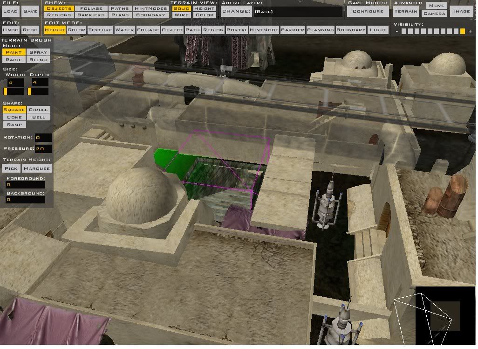The width and height of the screenshot is (478, 349).
Task: Toggle Boundary visibility in Show section
Action: 150,15
